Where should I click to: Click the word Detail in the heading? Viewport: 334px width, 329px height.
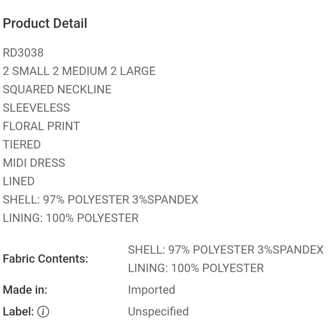[70, 23]
